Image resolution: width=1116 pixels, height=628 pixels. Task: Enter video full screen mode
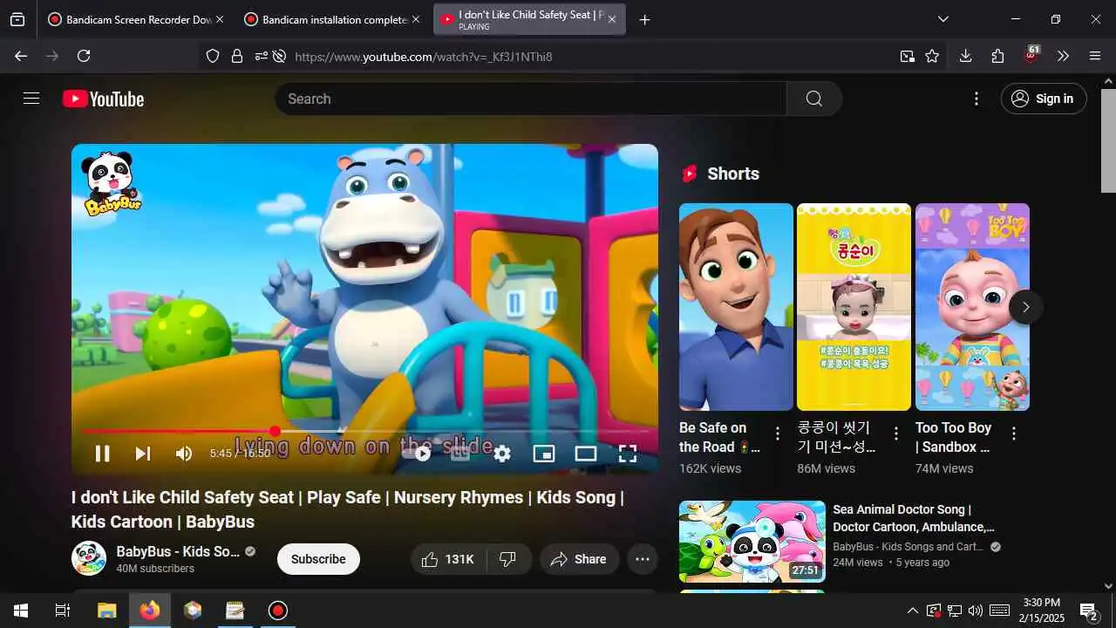point(628,454)
